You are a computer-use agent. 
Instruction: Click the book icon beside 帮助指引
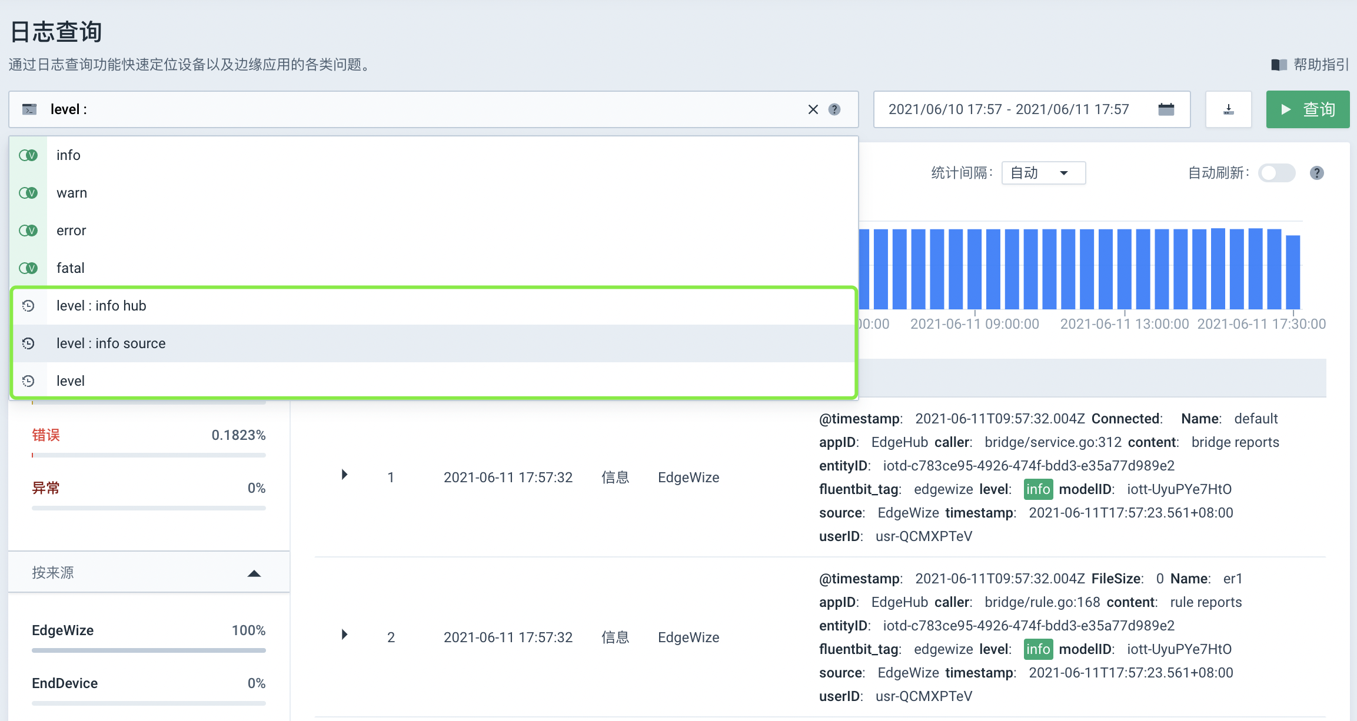coord(1279,65)
